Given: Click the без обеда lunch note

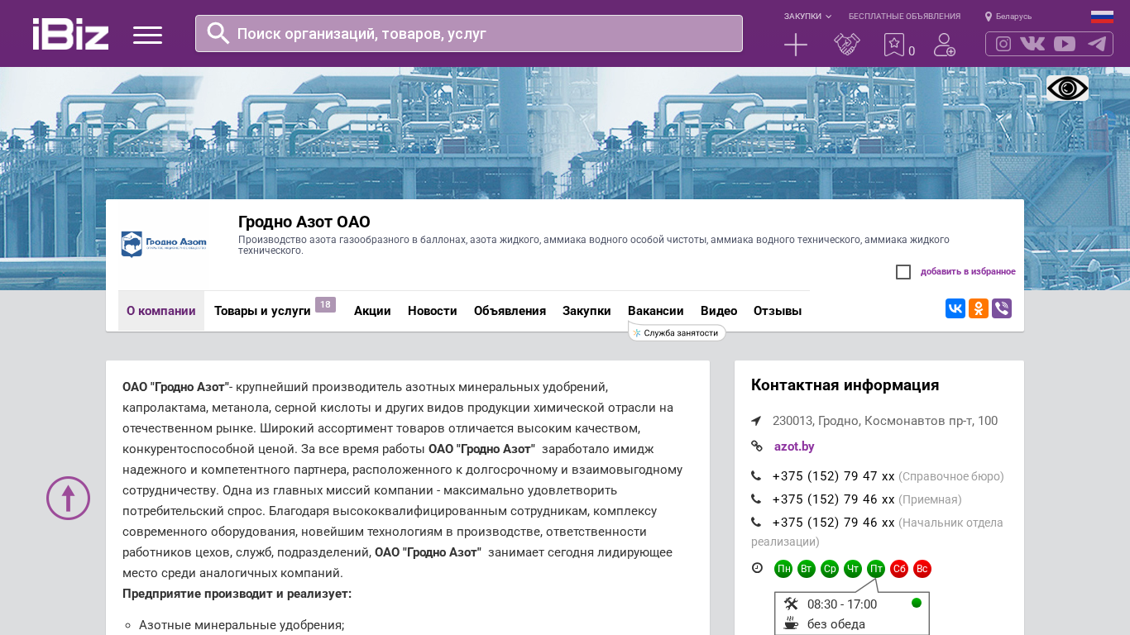Looking at the screenshot, I should (x=836, y=624).
